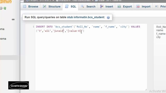Click the table breadcrumb in header
The image size is (166, 93).
[x=108, y=1]
